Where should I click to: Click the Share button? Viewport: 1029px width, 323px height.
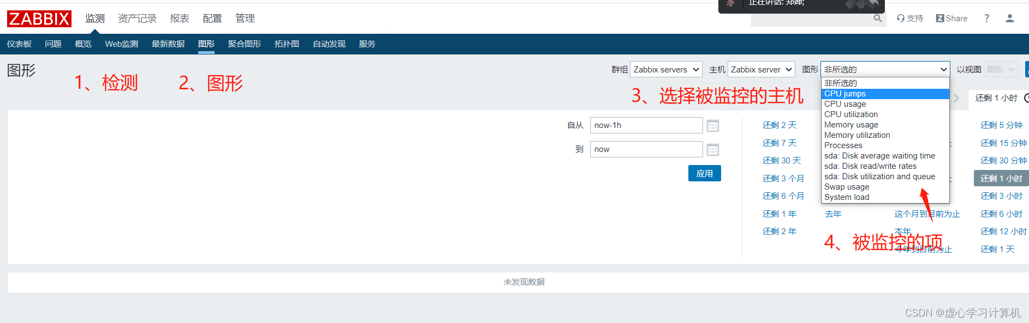(951, 19)
